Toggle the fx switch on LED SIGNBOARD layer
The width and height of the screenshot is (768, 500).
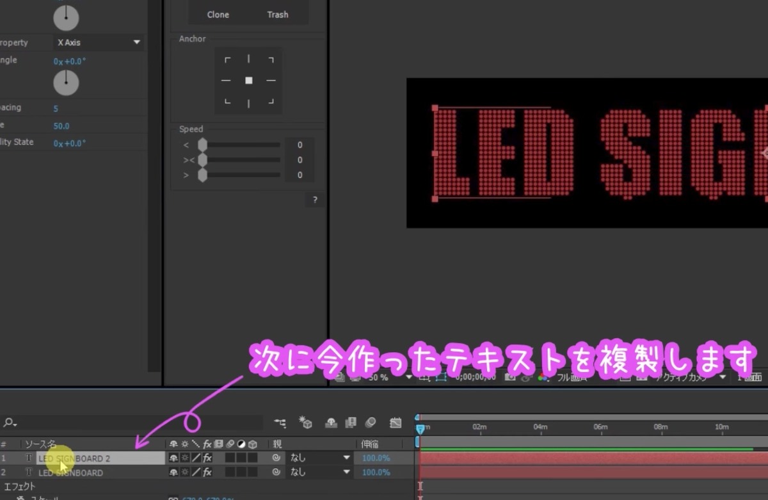click(x=207, y=472)
